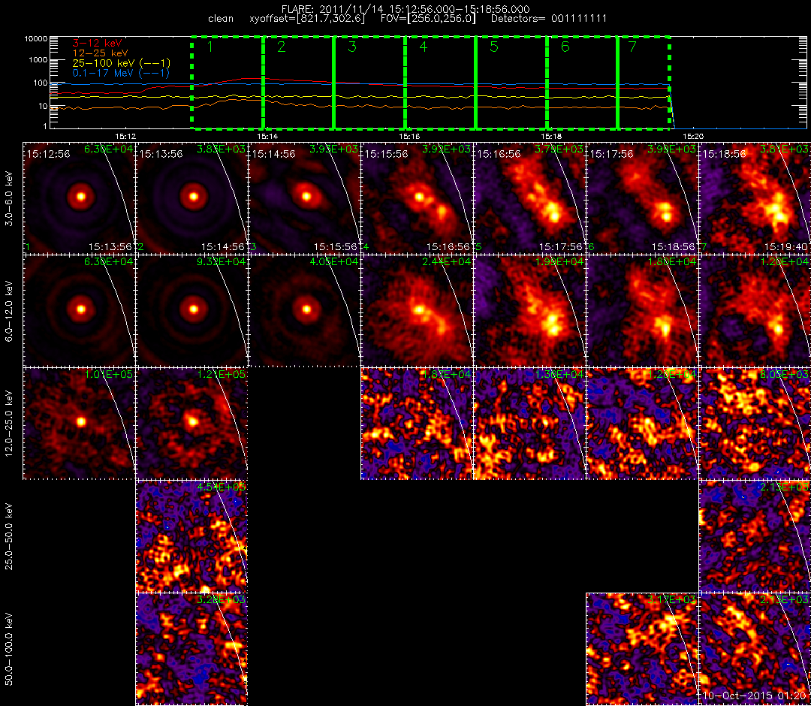Open the 6.0-12.0 keV image labeled 2.44E+04
Screen dimensions: 811x706
coord(417,310)
